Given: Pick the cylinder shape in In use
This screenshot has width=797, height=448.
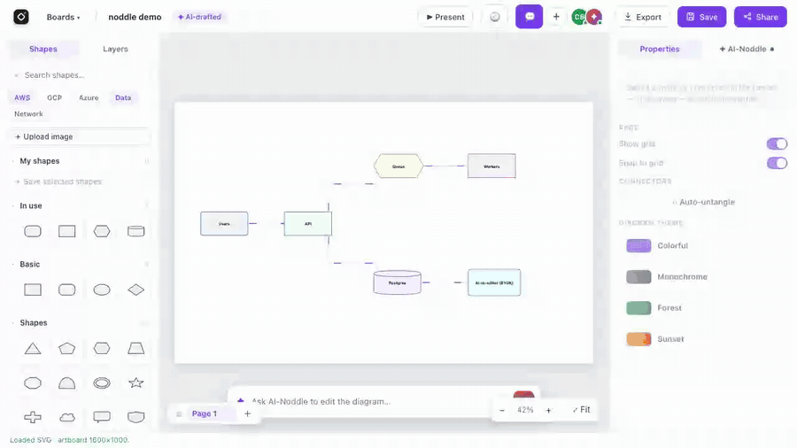Looking at the screenshot, I should (x=135, y=231).
